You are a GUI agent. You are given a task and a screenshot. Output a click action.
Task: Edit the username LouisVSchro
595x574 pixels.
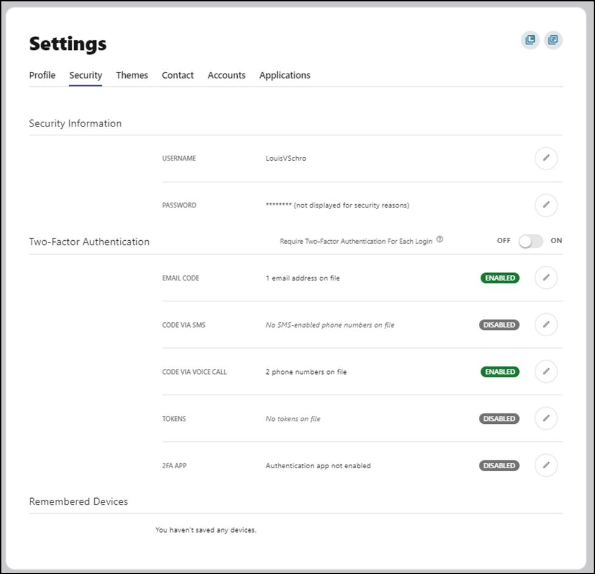546,159
